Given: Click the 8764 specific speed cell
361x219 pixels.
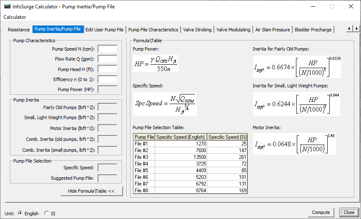Looking at the screenshot, I should (181, 191).
